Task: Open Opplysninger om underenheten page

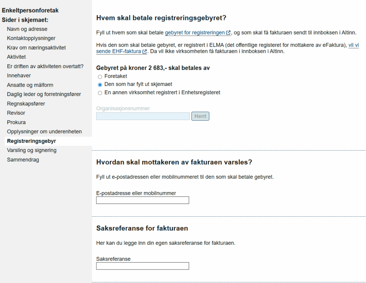Action: pyautogui.click(x=44, y=132)
